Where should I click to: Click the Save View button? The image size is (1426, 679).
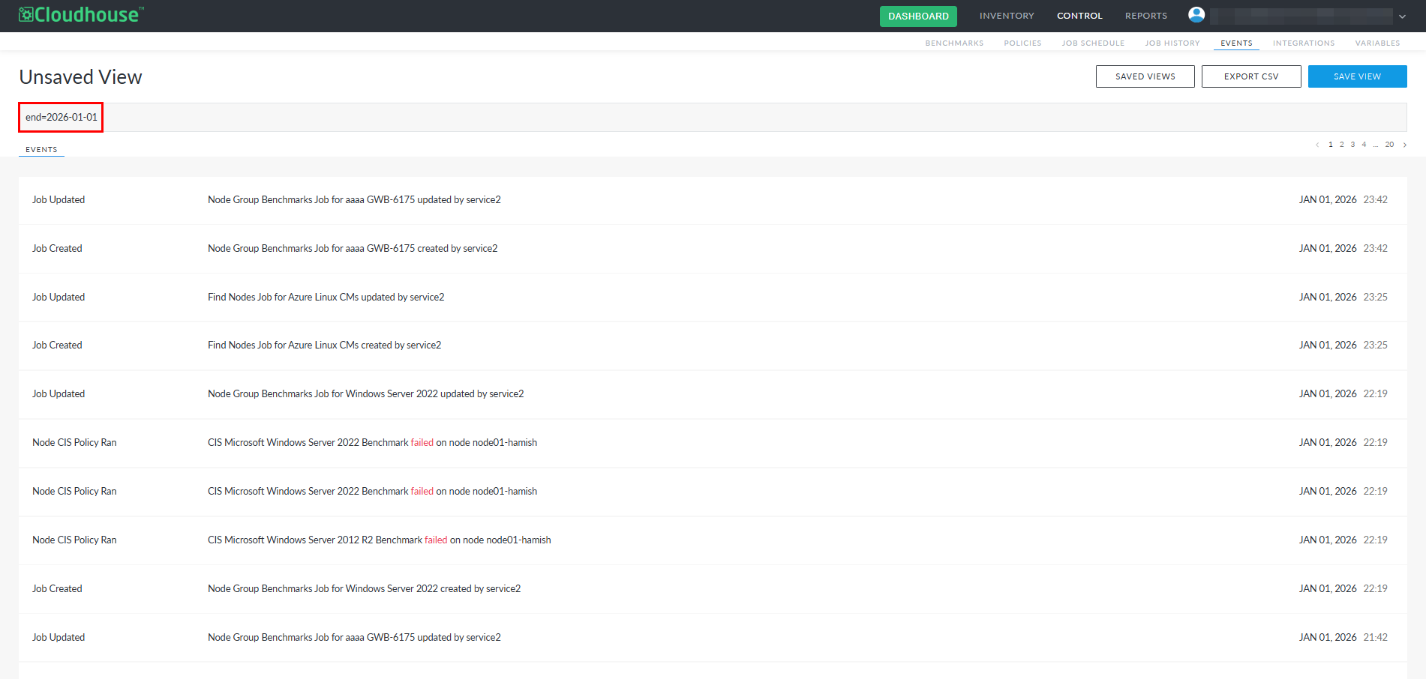click(x=1357, y=76)
